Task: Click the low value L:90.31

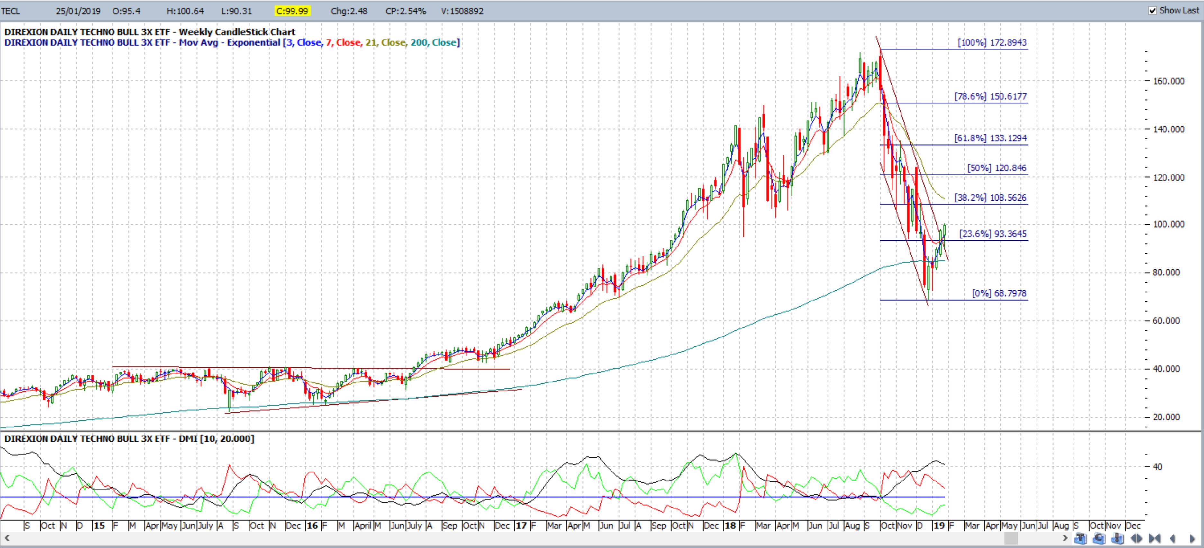Action: tap(237, 11)
